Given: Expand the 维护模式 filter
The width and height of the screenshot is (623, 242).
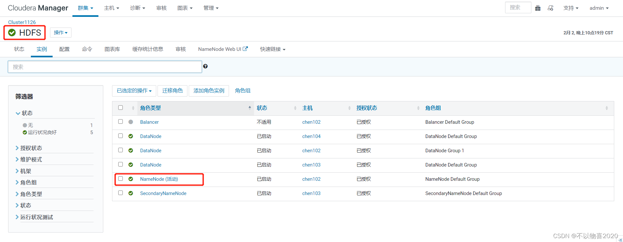Looking at the screenshot, I should (29, 159).
